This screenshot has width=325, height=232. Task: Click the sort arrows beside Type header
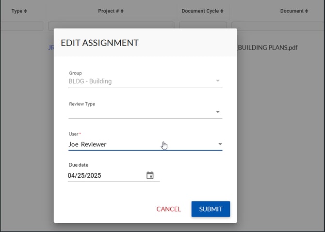coord(25,11)
